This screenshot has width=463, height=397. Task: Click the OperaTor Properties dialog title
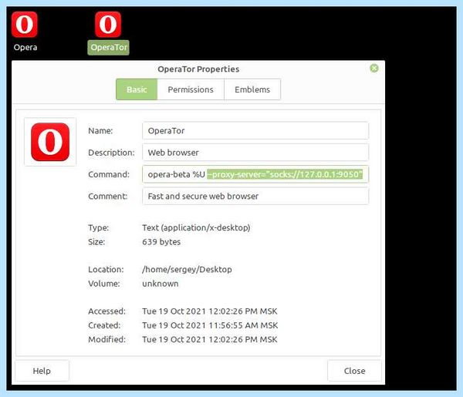click(198, 69)
